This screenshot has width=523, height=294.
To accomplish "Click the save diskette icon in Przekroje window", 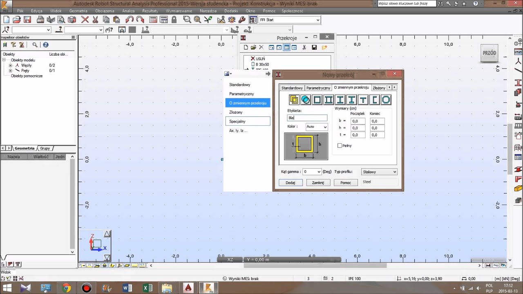I will [314, 48].
